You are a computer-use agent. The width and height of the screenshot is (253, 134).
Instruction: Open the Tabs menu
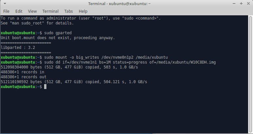coord(68,11)
